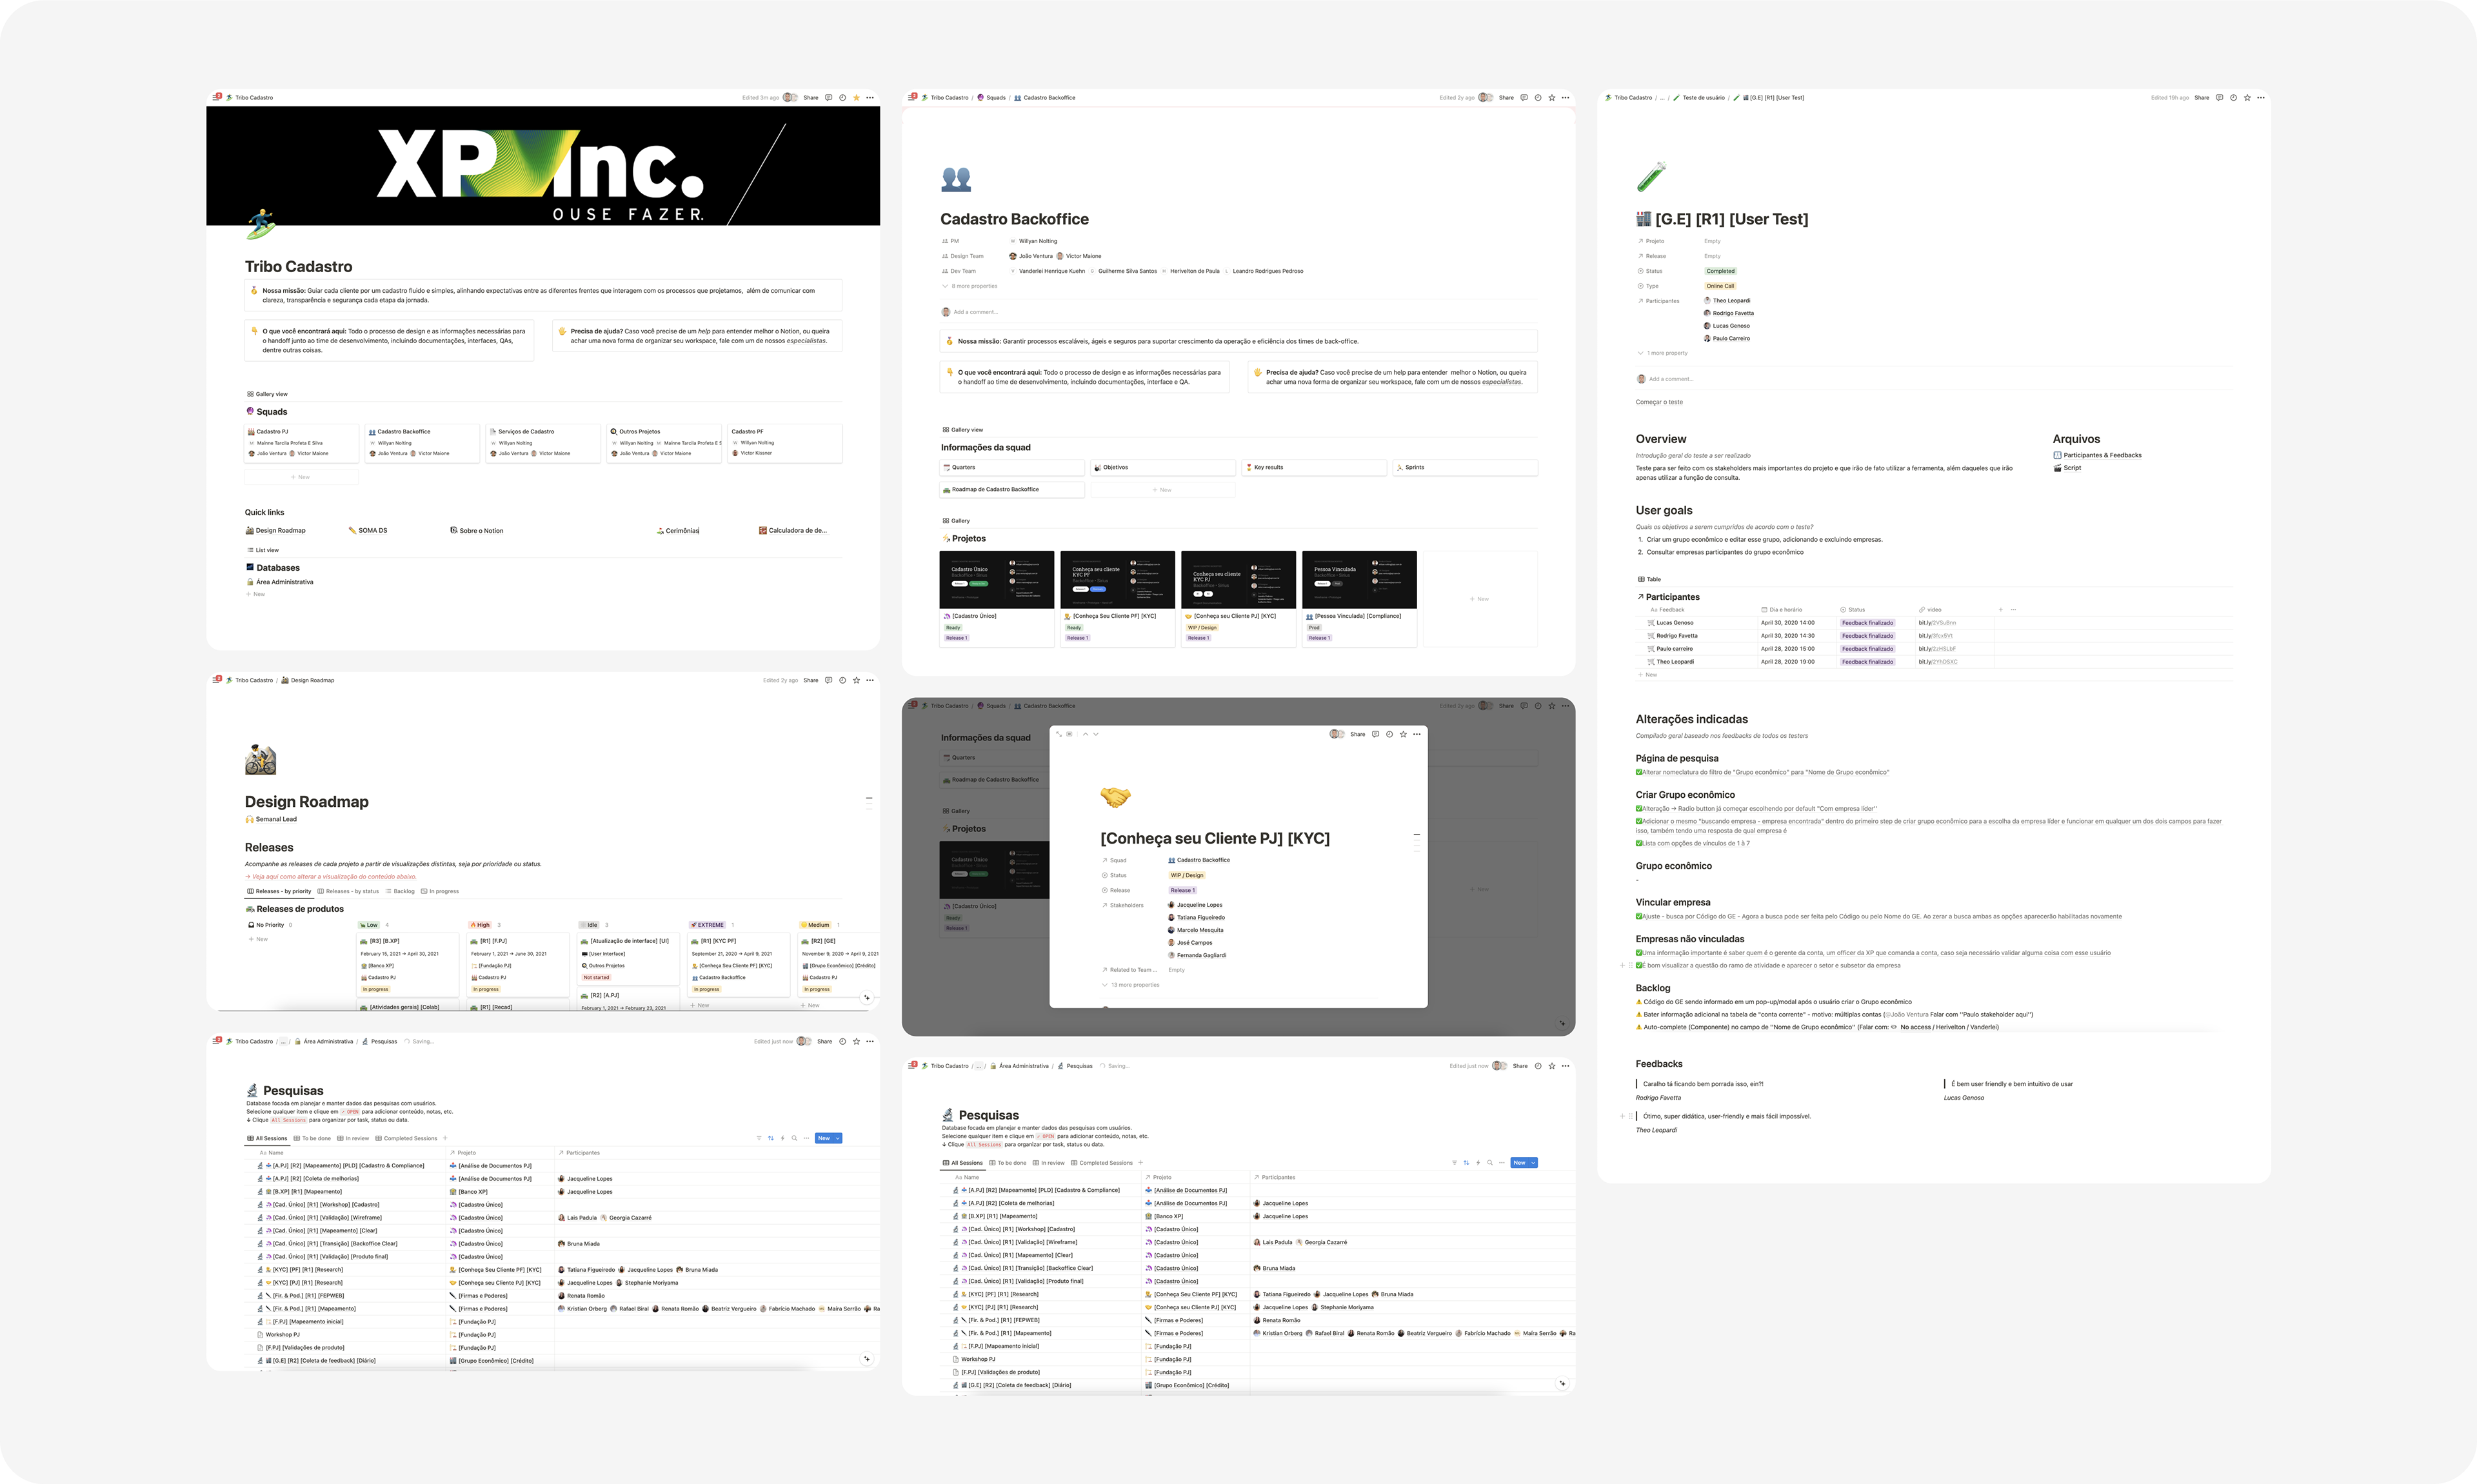Viewport: 2477px width, 1484px height.
Task: Expand breadcrumb ellipsis in User Test window
Action: 1663,98
